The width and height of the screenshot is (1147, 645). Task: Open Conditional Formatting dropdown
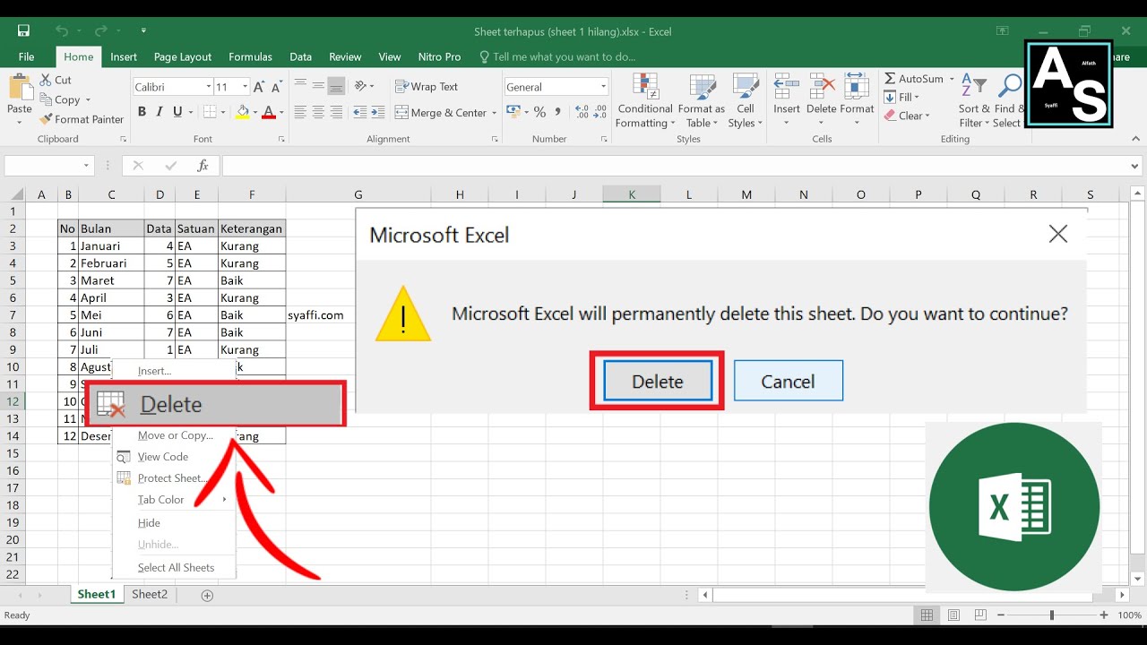pyautogui.click(x=644, y=100)
